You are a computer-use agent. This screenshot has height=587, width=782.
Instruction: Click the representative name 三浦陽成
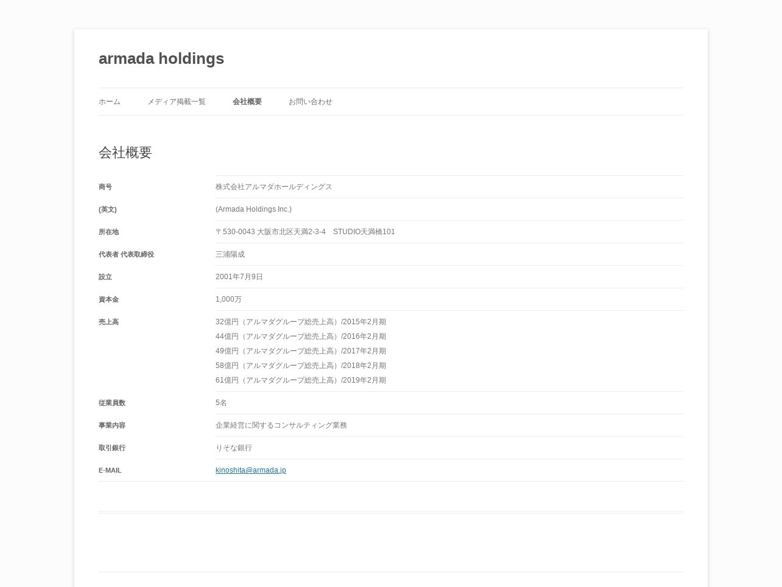point(230,254)
